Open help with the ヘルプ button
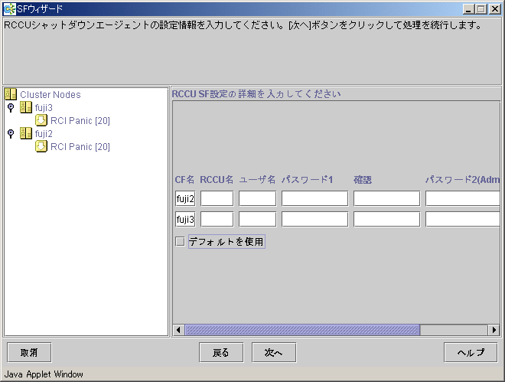Viewport: 505px width, 382px height. point(471,352)
